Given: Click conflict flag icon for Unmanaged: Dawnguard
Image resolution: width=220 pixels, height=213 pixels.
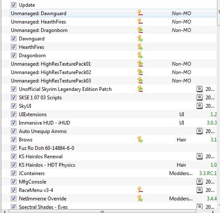Looking at the screenshot, I should (140, 13).
